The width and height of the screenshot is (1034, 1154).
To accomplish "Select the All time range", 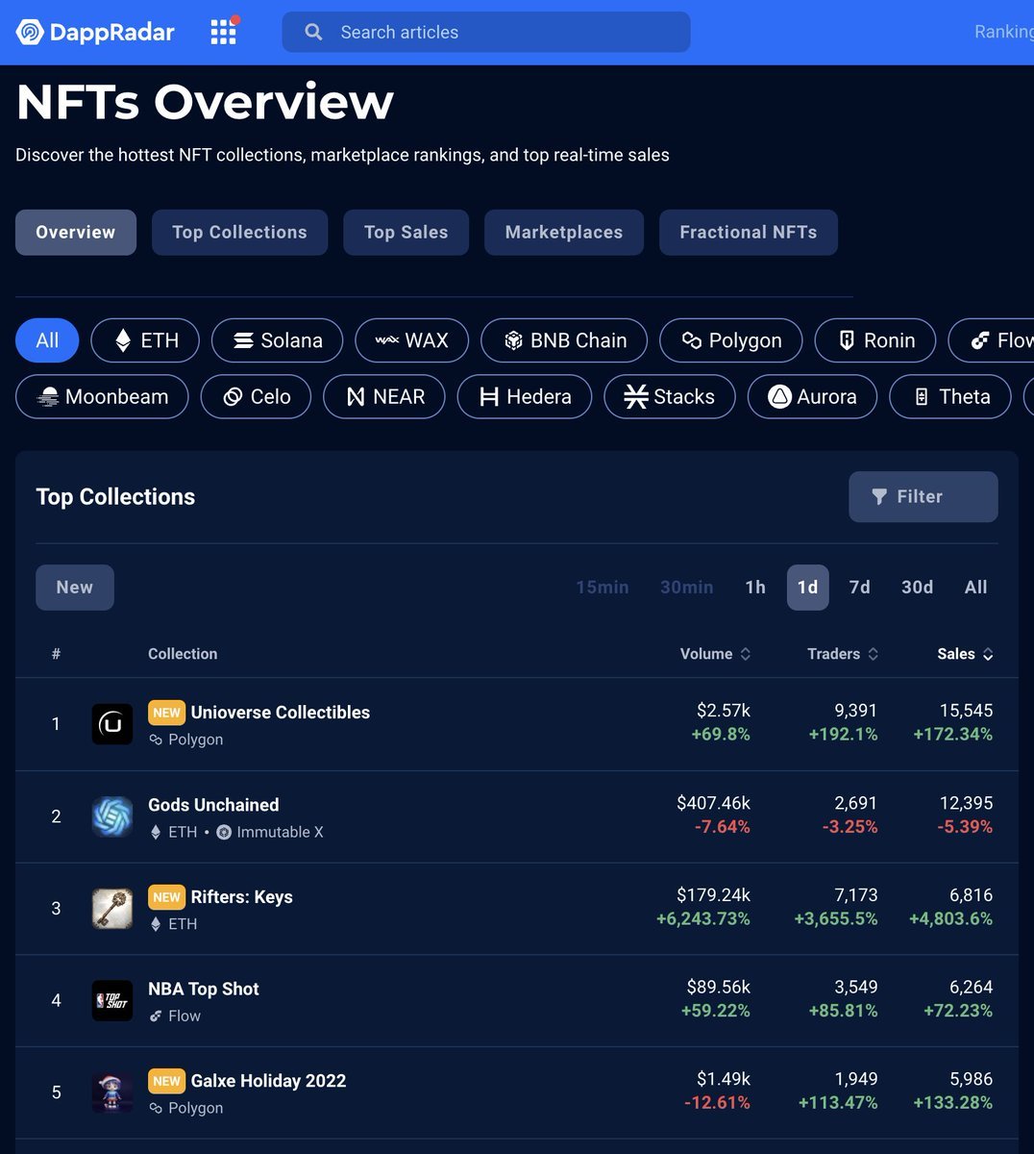I will click(975, 588).
